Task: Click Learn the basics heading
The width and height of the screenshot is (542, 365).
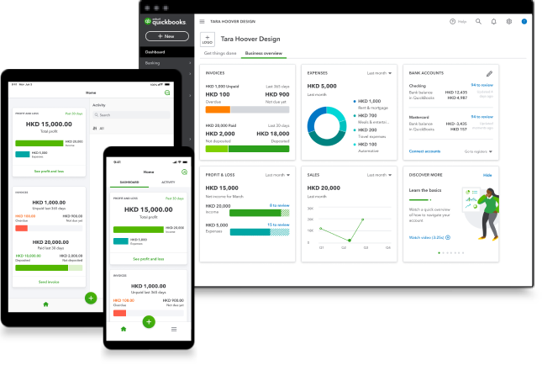Action: (425, 190)
